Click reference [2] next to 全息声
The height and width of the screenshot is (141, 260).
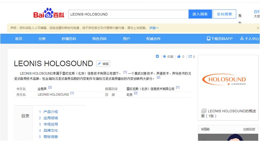pos(50,87)
